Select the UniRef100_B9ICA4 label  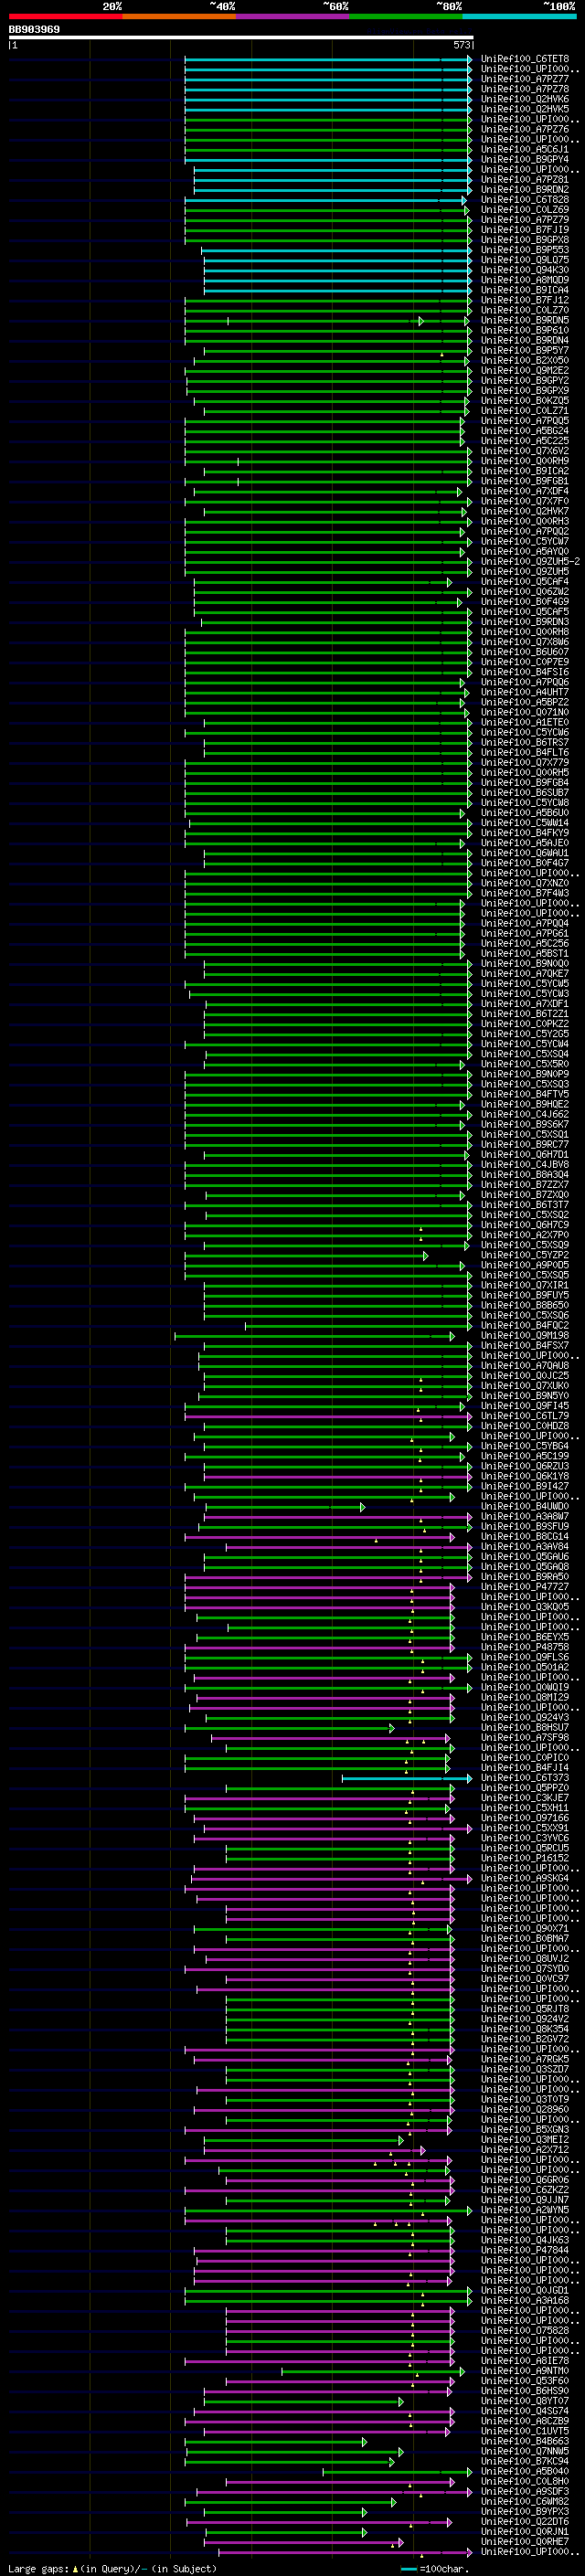pyautogui.click(x=525, y=290)
